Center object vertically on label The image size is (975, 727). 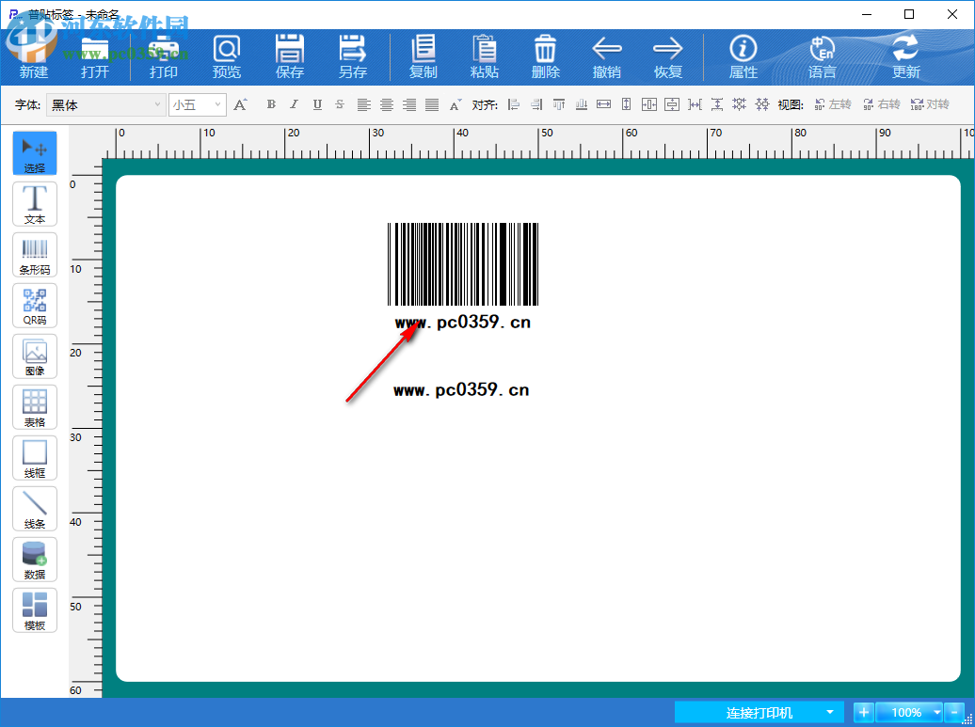(x=672, y=104)
